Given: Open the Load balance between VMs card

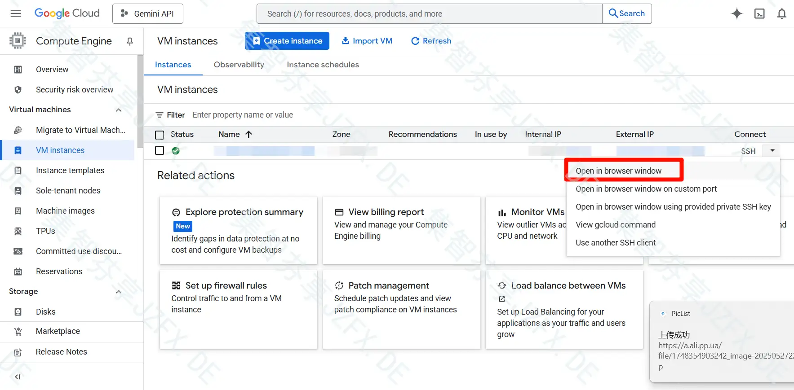Looking at the screenshot, I should 564,309.
